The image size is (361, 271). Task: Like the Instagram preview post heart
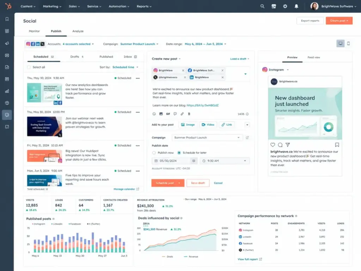(273, 145)
